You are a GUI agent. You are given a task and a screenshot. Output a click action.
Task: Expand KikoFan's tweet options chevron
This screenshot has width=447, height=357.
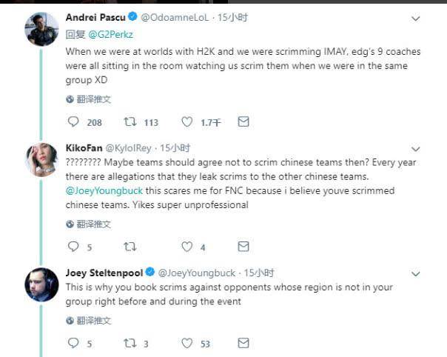tap(415, 148)
